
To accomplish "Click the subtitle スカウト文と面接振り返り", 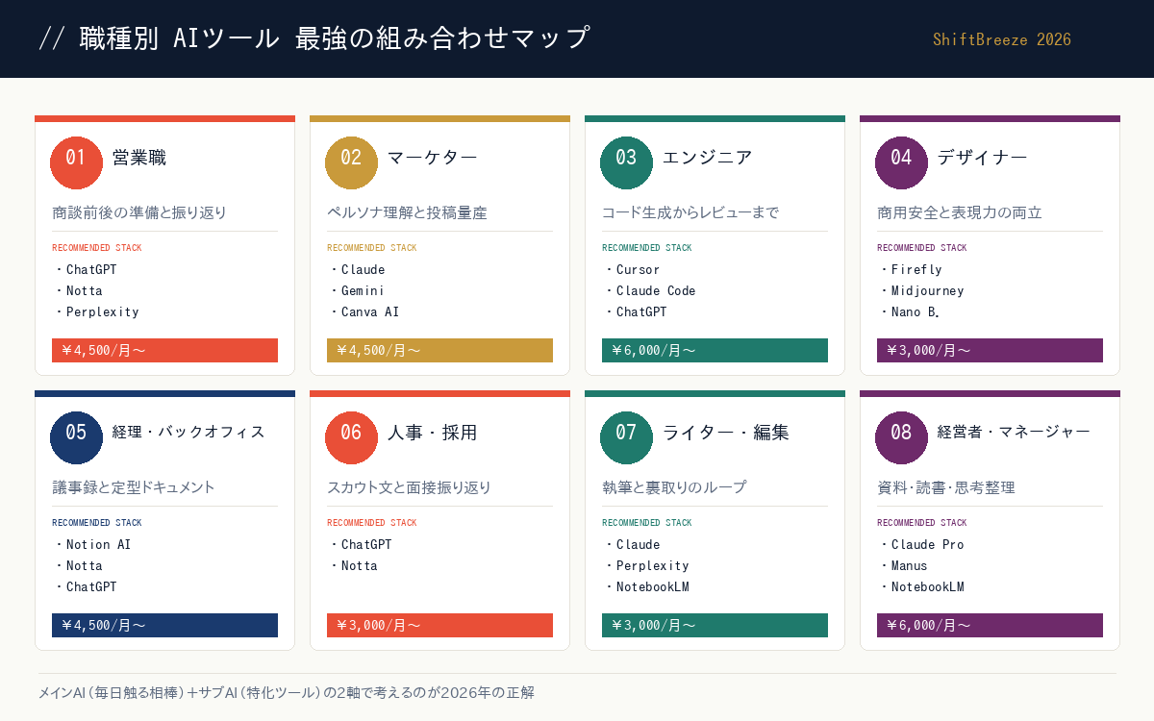I will click(410, 487).
